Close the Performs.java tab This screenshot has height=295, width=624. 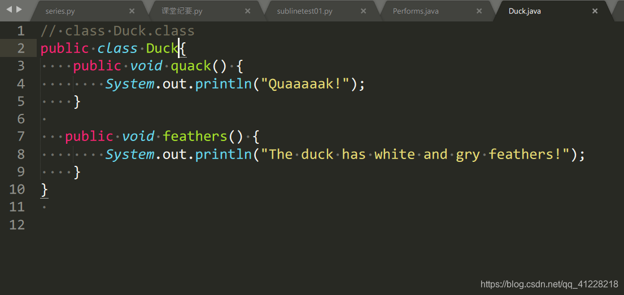click(479, 11)
